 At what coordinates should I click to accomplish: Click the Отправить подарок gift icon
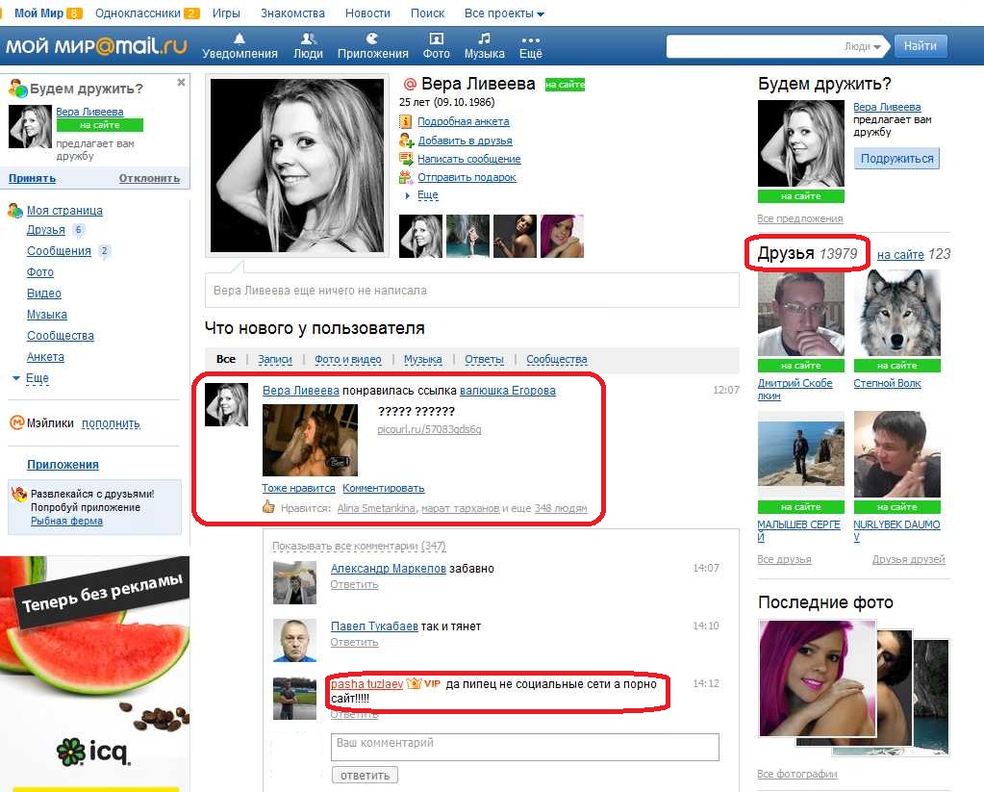(406, 177)
